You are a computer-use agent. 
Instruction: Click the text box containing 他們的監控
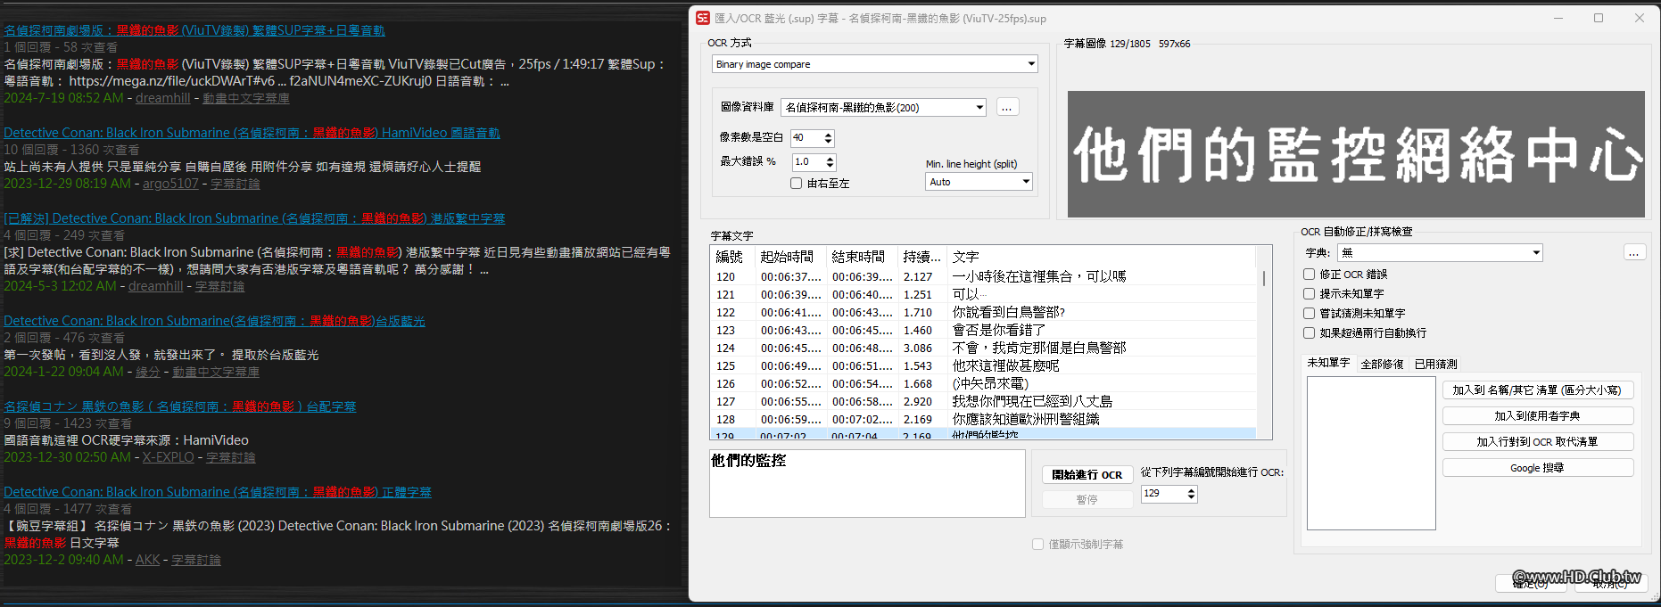[867, 483]
